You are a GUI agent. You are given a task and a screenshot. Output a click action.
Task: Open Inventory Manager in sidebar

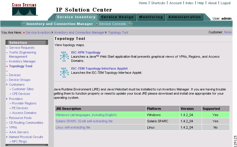pos(22,61)
